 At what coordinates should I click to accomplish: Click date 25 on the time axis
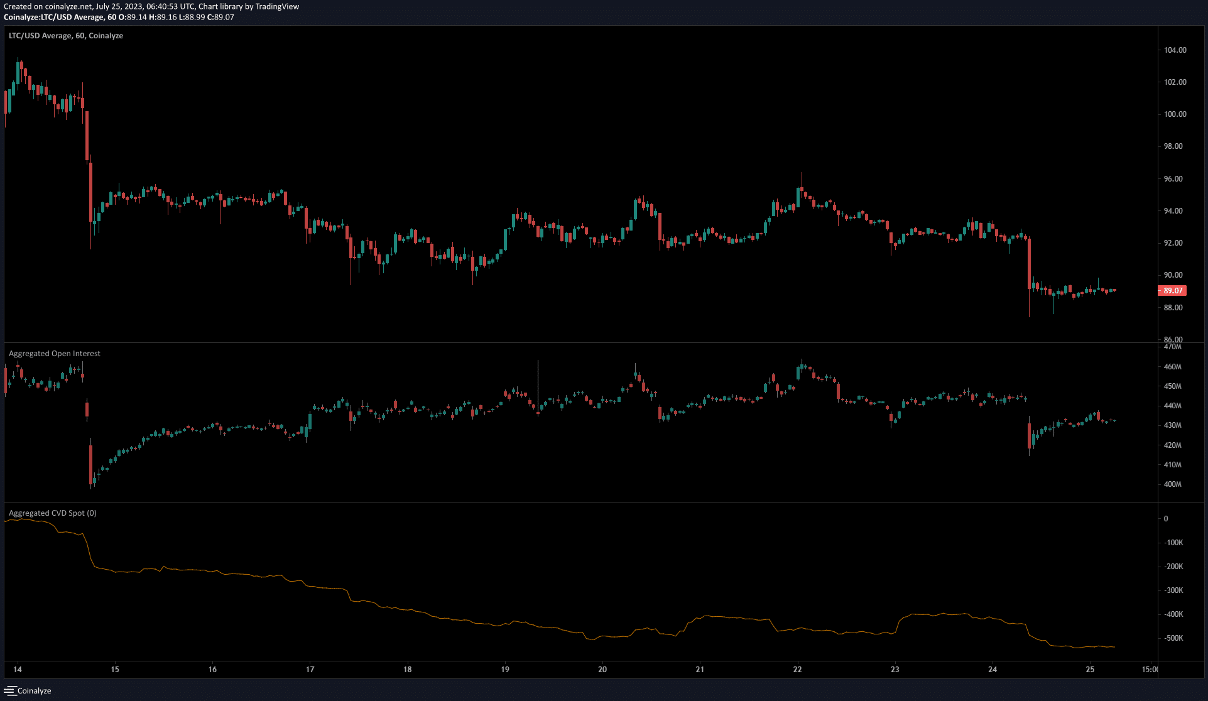point(1090,670)
